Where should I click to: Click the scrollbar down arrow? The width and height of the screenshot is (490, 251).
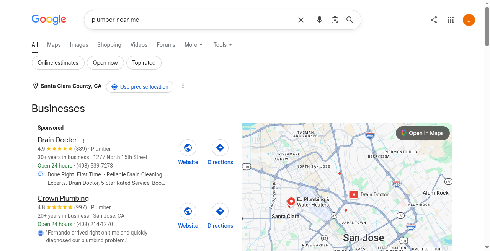point(487,248)
